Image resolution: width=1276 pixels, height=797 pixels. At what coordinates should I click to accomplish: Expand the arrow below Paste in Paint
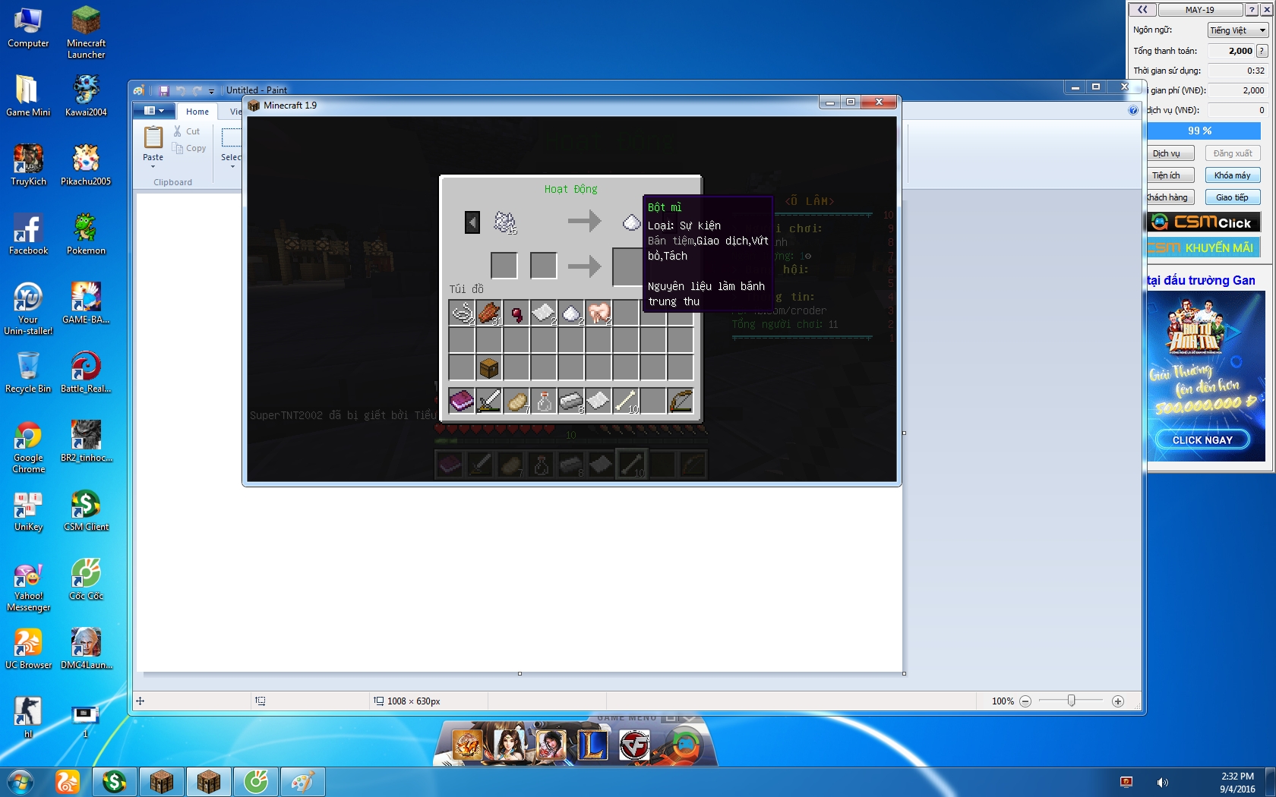(153, 167)
